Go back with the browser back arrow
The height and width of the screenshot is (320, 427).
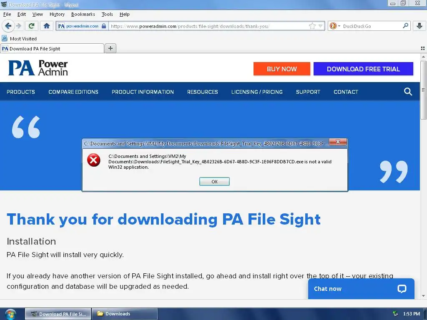click(8, 26)
